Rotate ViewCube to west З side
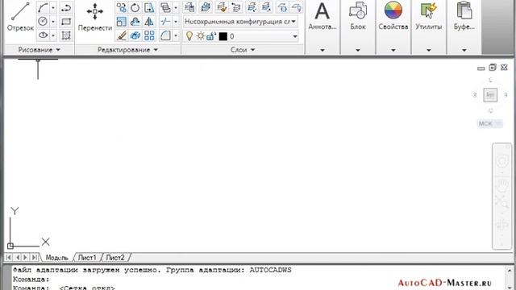Image resolution: width=516 pixels, height=290 pixels. 475,95
